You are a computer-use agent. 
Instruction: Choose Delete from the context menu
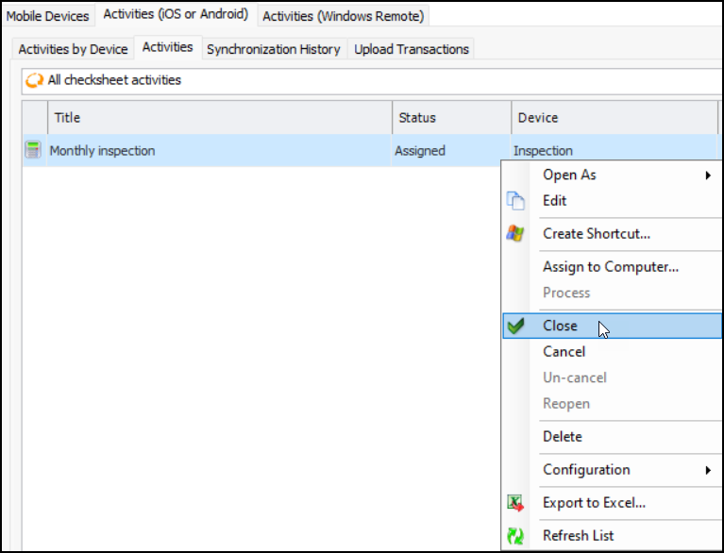(563, 437)
